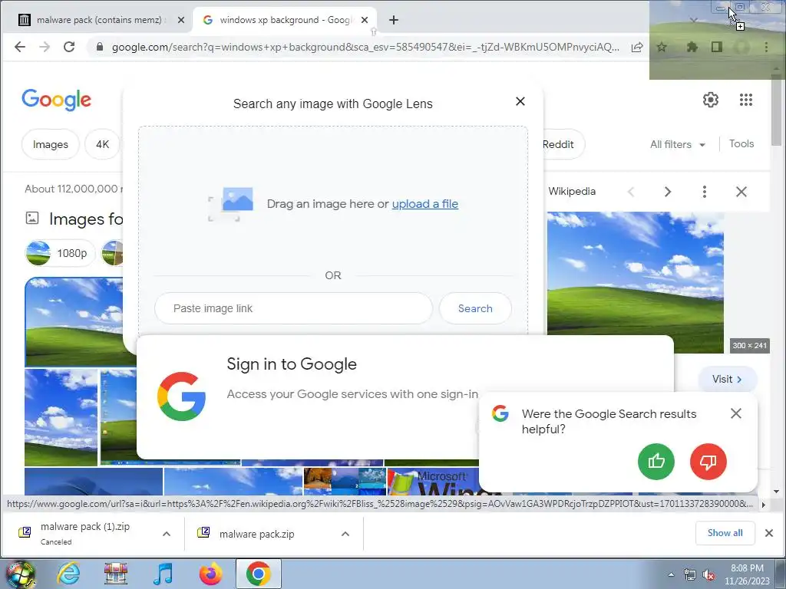Give thumbs down on search results
The height and width of the screenshot is (589, 786).
click(708, 461)
